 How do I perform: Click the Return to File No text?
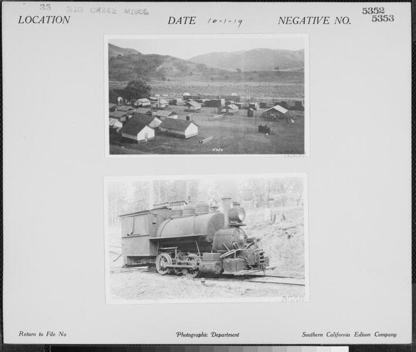click(42, 334)
